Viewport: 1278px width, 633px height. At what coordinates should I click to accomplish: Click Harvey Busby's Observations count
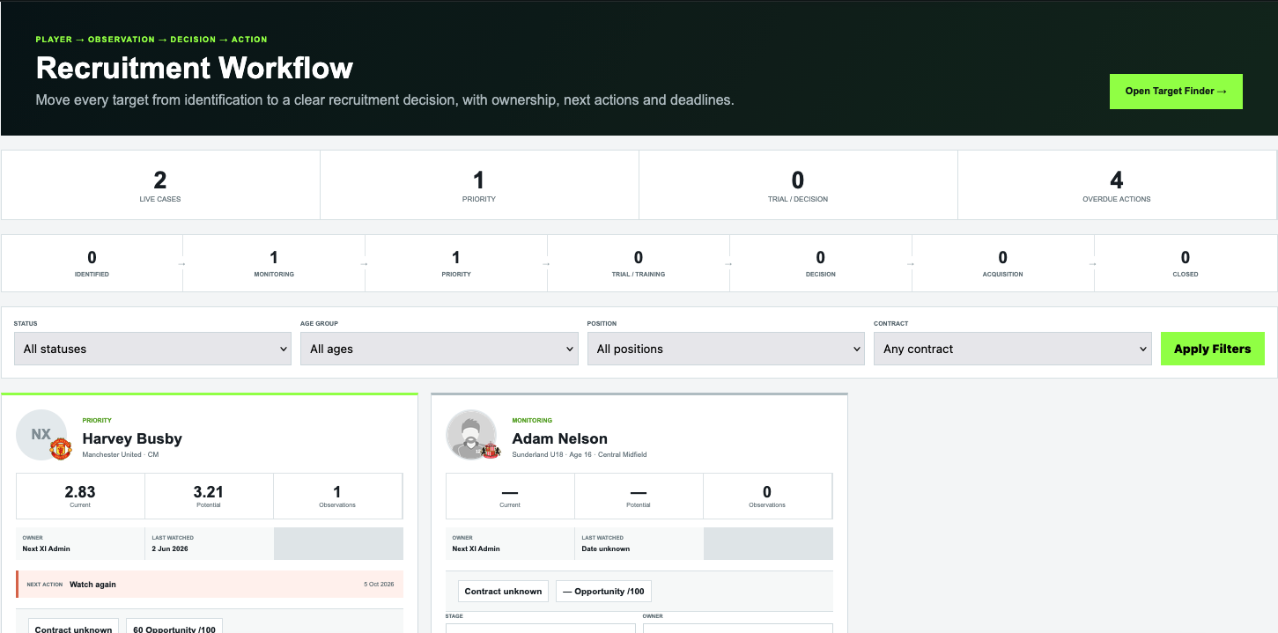coord(337,497)
